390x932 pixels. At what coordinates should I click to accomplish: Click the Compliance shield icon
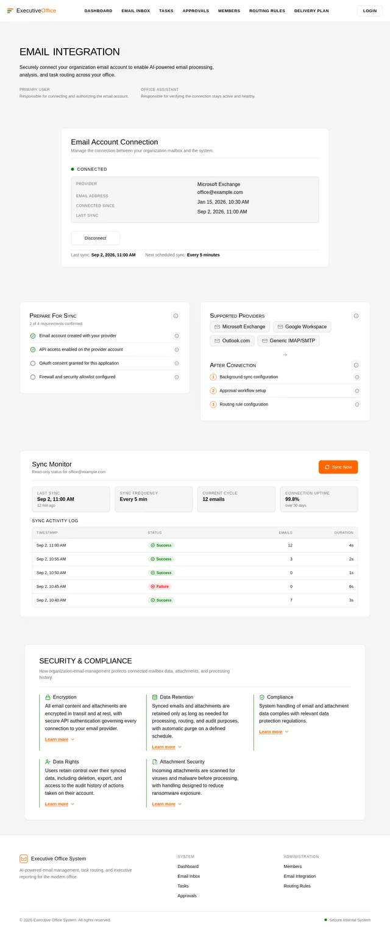262,697
